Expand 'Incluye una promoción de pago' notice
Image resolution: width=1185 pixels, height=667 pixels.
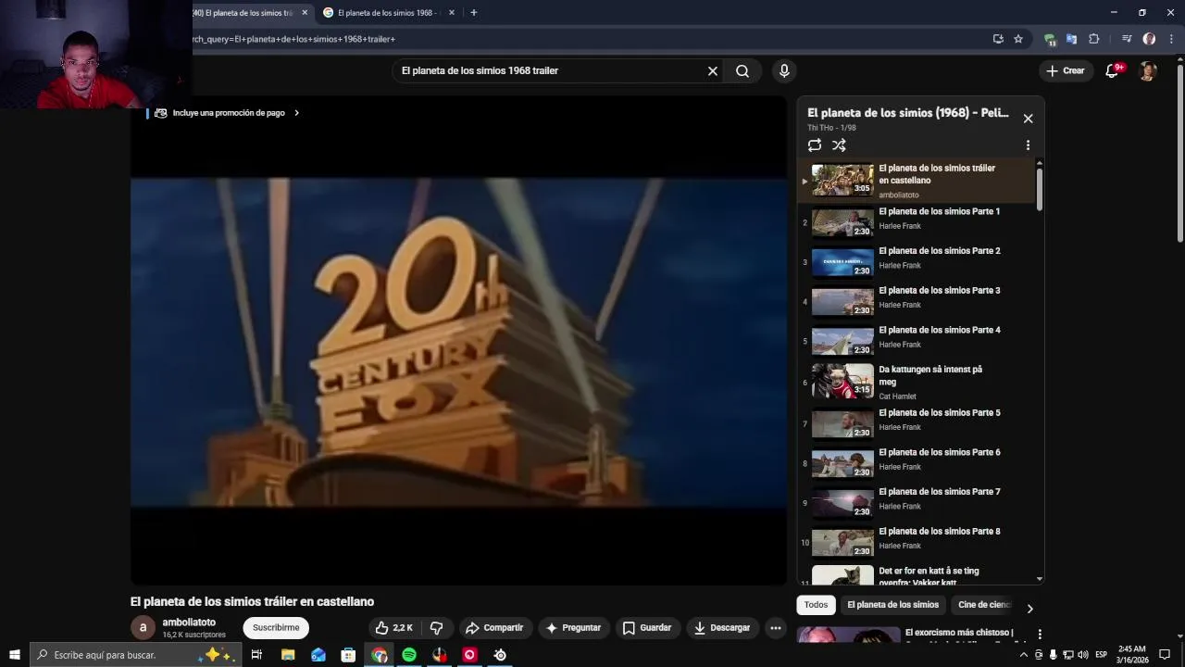[227, 113]
